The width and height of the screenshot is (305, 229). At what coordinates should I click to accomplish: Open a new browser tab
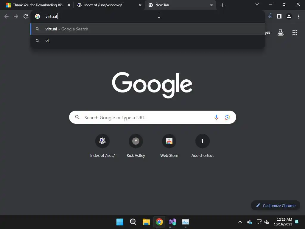pos(223,5)
